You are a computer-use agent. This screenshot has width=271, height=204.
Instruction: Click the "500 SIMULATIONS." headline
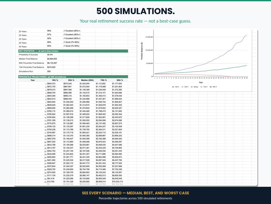(x=135, y=11)
